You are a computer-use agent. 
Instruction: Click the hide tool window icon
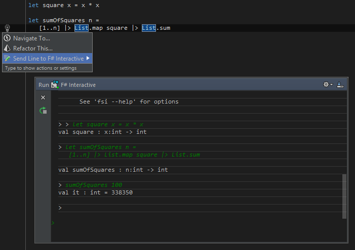coord(340,84)
